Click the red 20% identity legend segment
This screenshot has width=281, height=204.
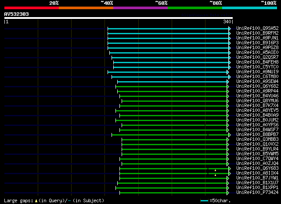pos(32,8)
